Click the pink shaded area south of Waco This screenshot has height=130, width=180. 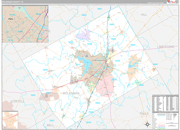click(x=105, y=86)
